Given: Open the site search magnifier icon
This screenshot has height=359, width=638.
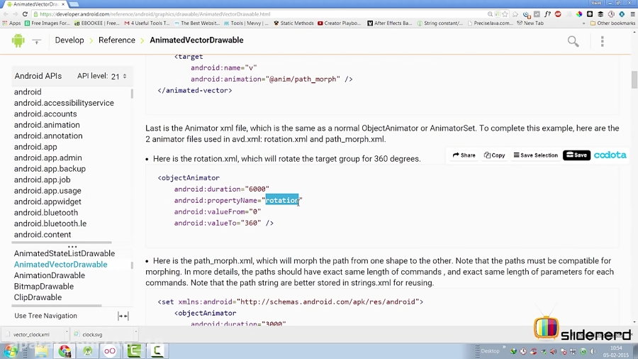Looking at the screenshot, I should pyautogui.click(x=573, y=41).
